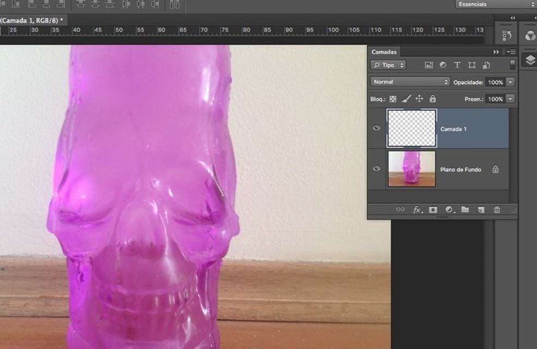Create a new layer group folder

465,209
